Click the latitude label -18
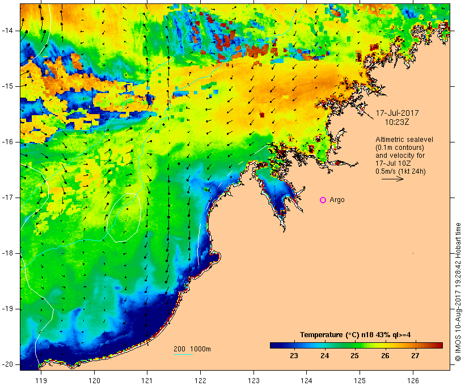The image size is (465, 386). pyautogui.click(x=7, y=253)
